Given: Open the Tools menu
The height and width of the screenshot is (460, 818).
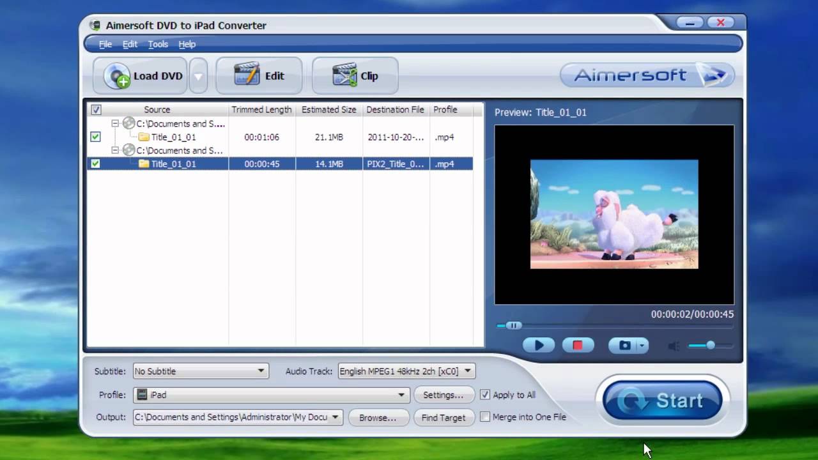Looking at the screenshot, I should (158, 44).
